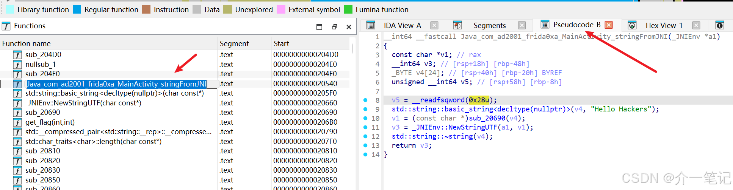Viewport: 733px width, 190px height.
Task: Close the Pseudocode-B tab
Action: pos(609,25)
